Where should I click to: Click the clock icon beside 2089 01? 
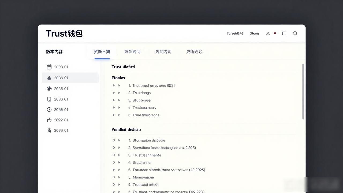[x=49, y=110]
